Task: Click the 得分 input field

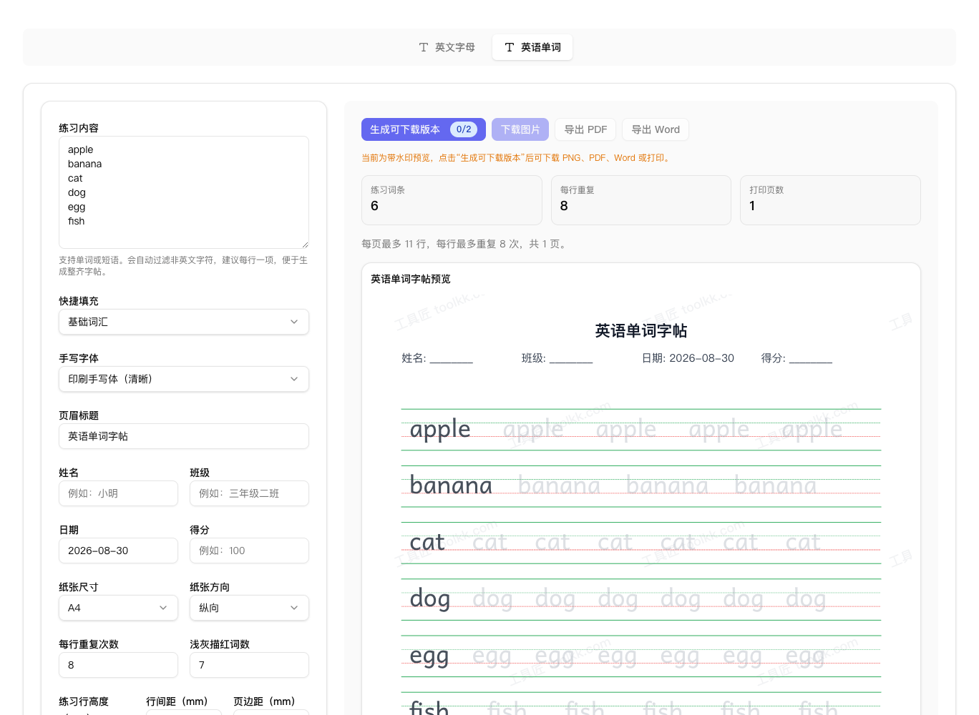Action: (x=249, y=551)
